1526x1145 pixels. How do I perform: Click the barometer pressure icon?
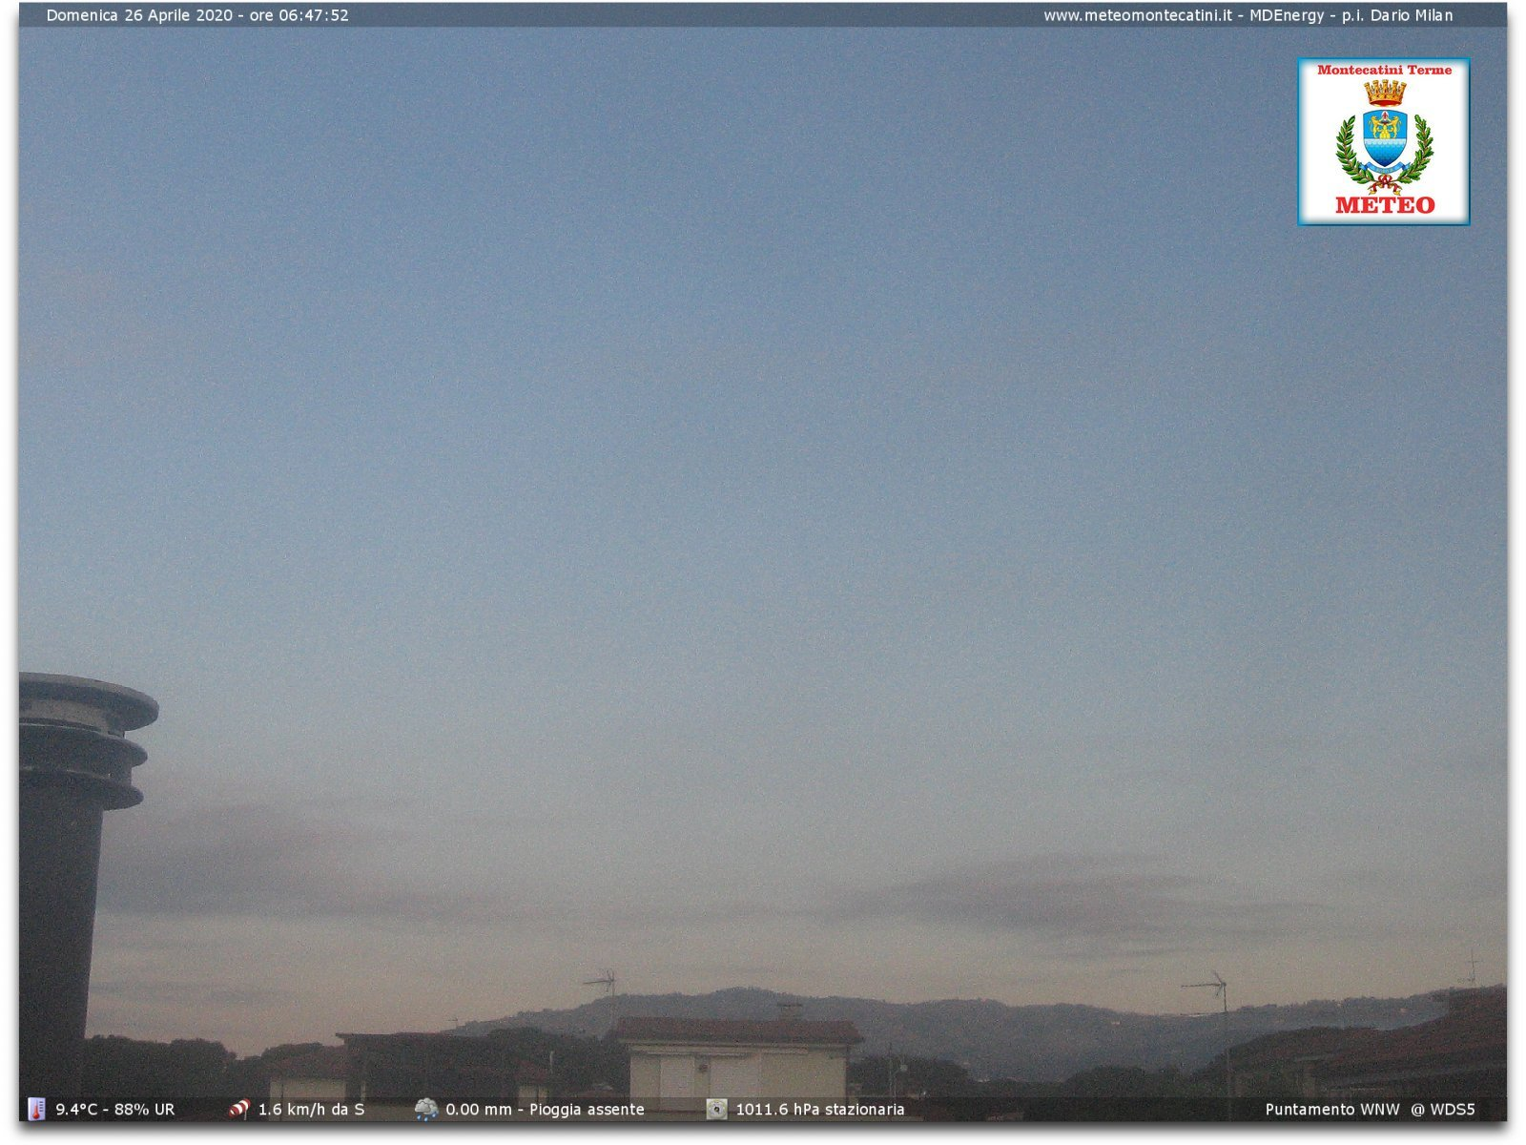coord(716,1109)
